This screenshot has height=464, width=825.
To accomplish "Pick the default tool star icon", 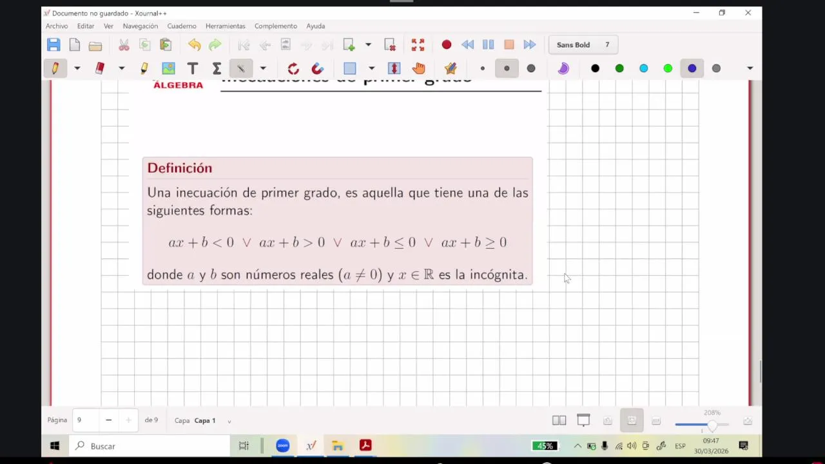I will pyautogui.click(x=451, y=68).
